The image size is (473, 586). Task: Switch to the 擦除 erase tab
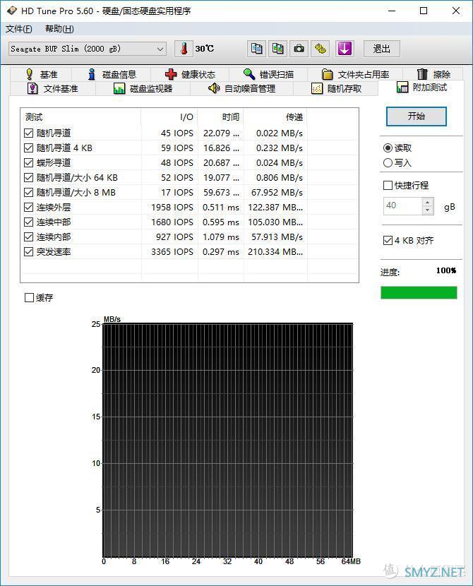pyautogui.click(x=433, y=74)
